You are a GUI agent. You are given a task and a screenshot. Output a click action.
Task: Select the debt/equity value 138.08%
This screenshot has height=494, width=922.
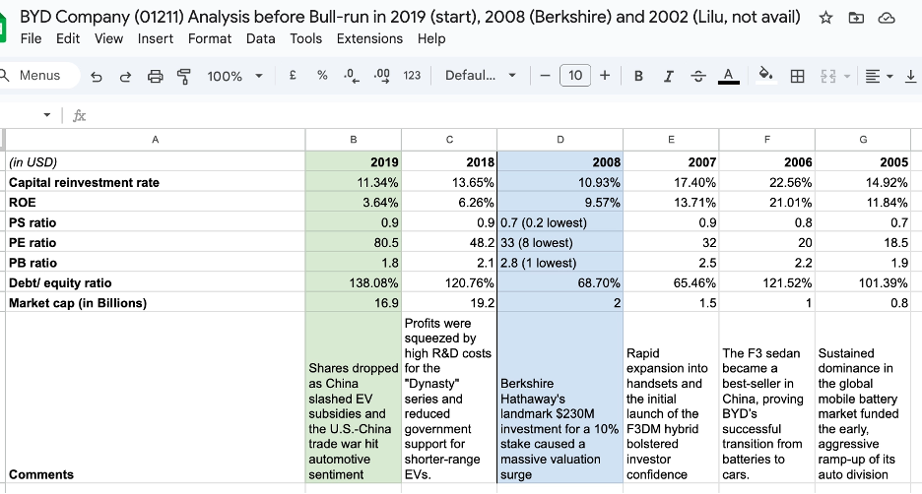click(354, 282)
